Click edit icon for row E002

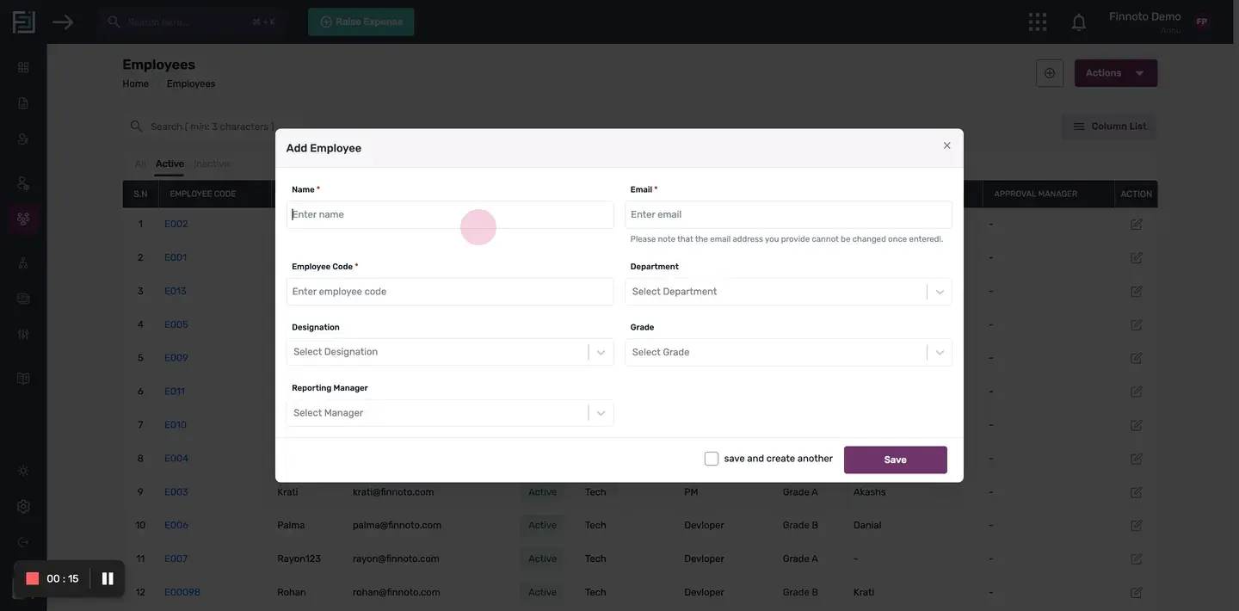pyautogui.click(x=1136, y=224)
